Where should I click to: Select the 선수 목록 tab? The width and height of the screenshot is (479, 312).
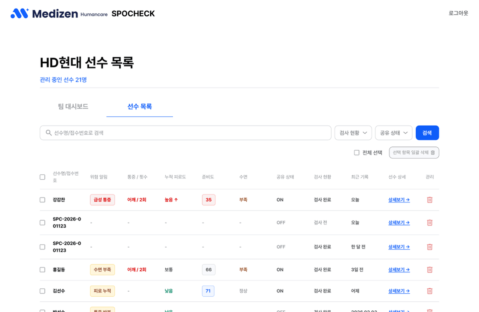coord(140,106)
